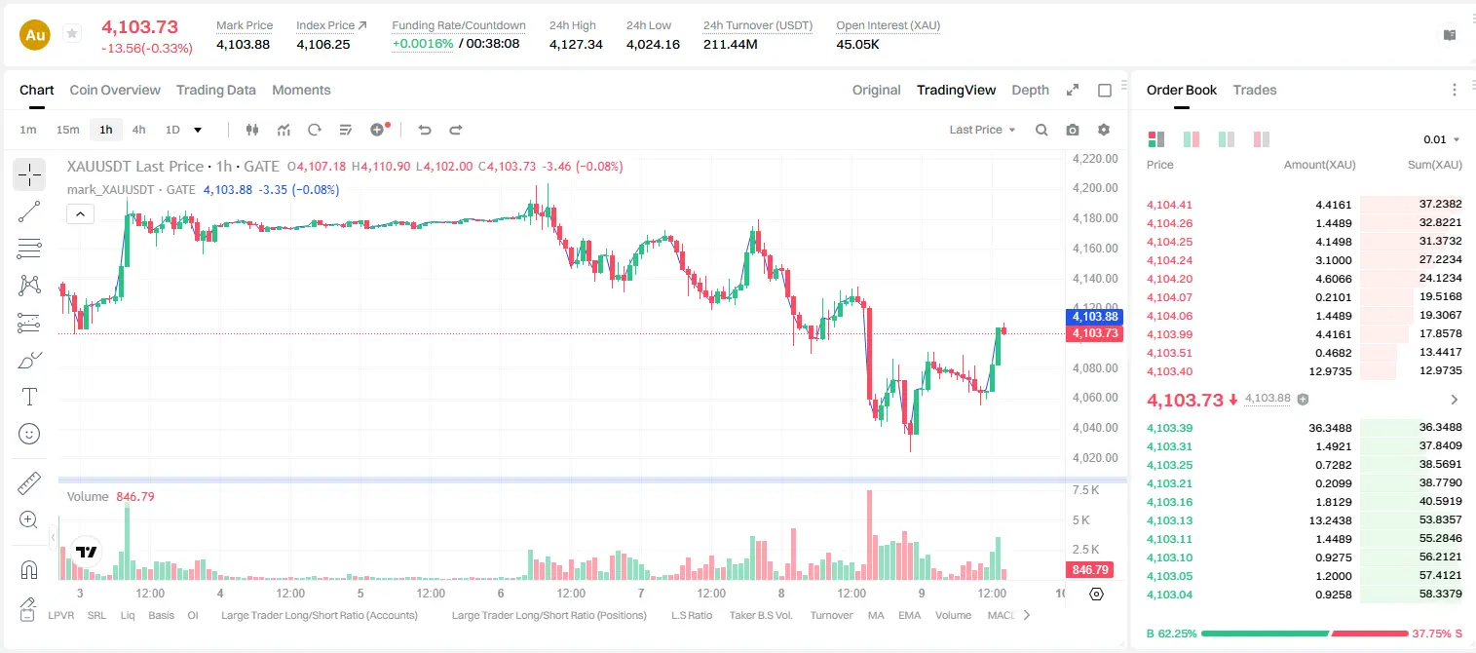Take a chart snapshot with camera icon
This screenshot has height=653, width=1476.
coord(1073,130)
